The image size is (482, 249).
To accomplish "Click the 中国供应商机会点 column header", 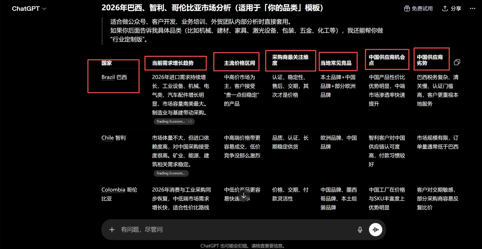I will coord(386,60).
